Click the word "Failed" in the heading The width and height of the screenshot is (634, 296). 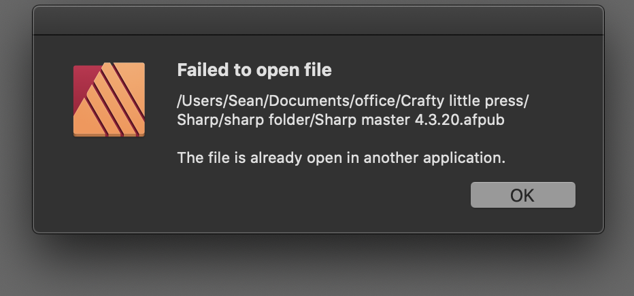click(x=203, y=70)
